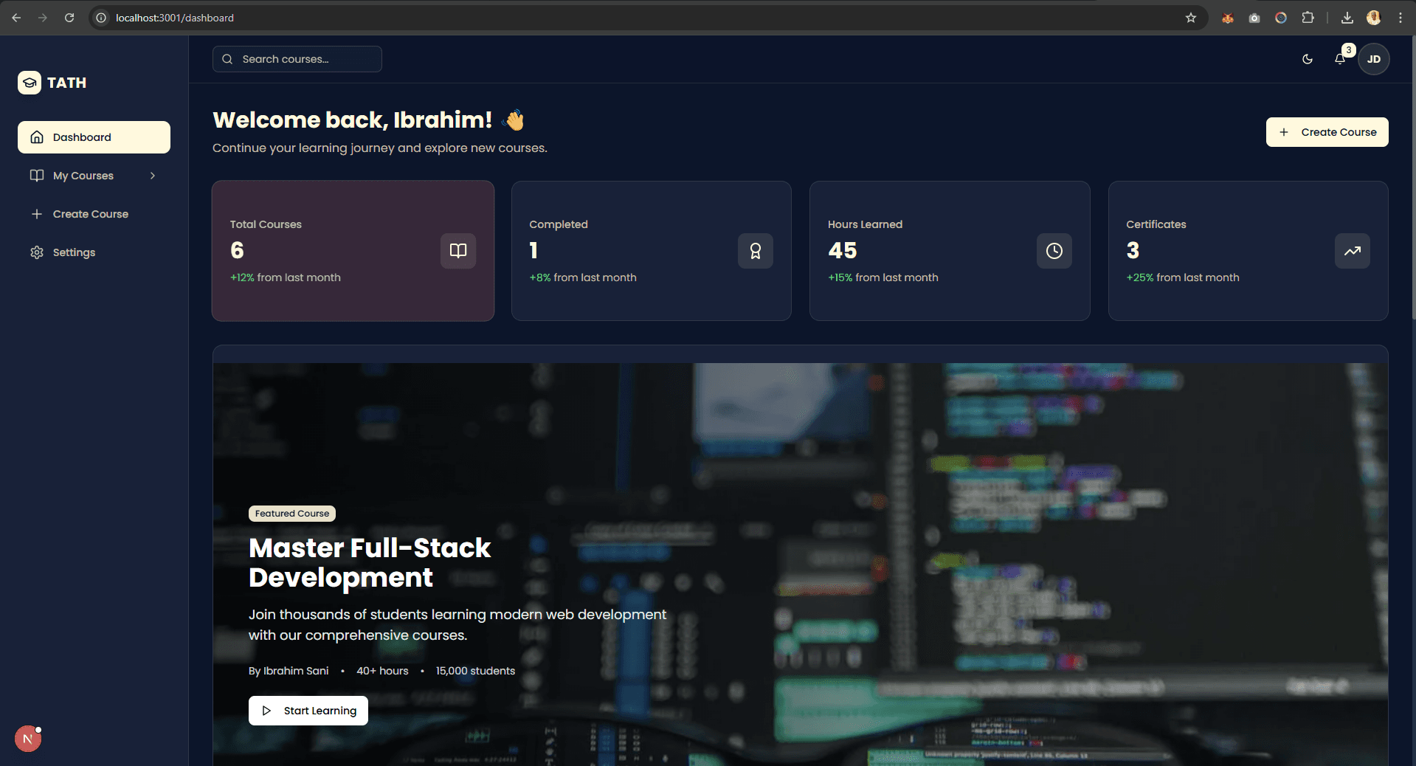The image size is (1416, 766).
Task: Click the plus icon beside Create Course sidebar item
Action: pyautogui.click(x=36, y=214)
